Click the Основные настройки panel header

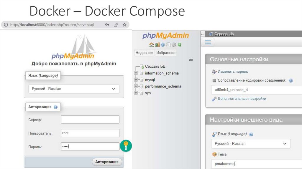(254, 59)
